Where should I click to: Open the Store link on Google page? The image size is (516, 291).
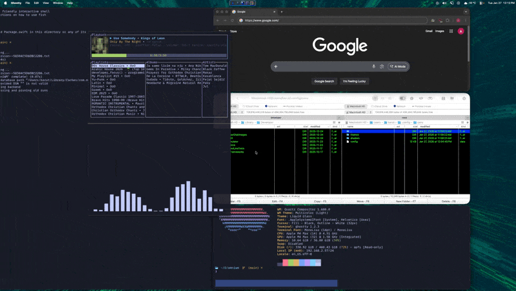[x=233, y=32]
